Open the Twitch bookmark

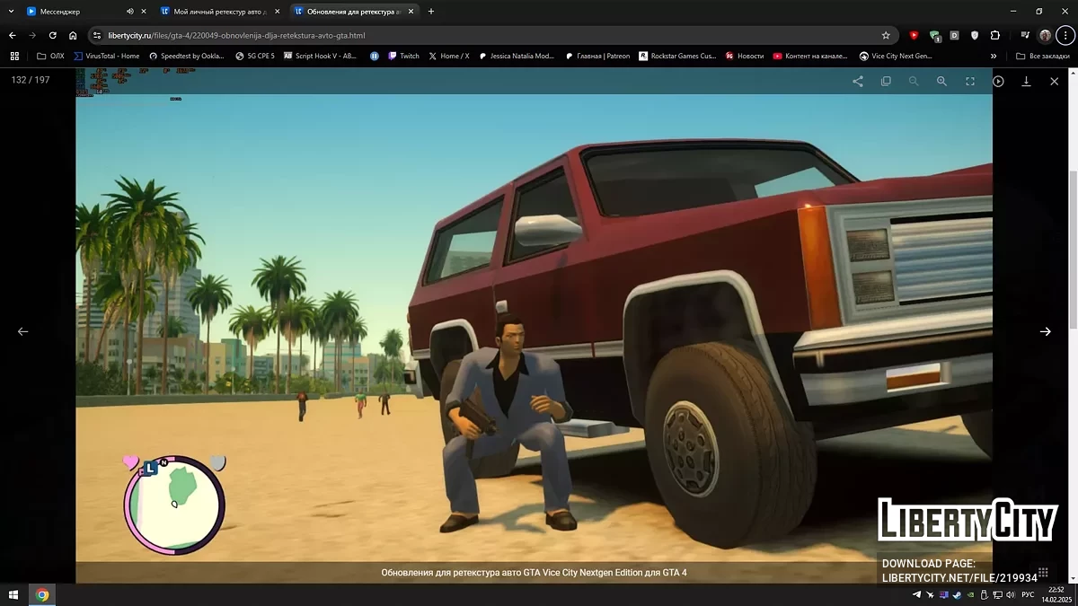[403, 56]
